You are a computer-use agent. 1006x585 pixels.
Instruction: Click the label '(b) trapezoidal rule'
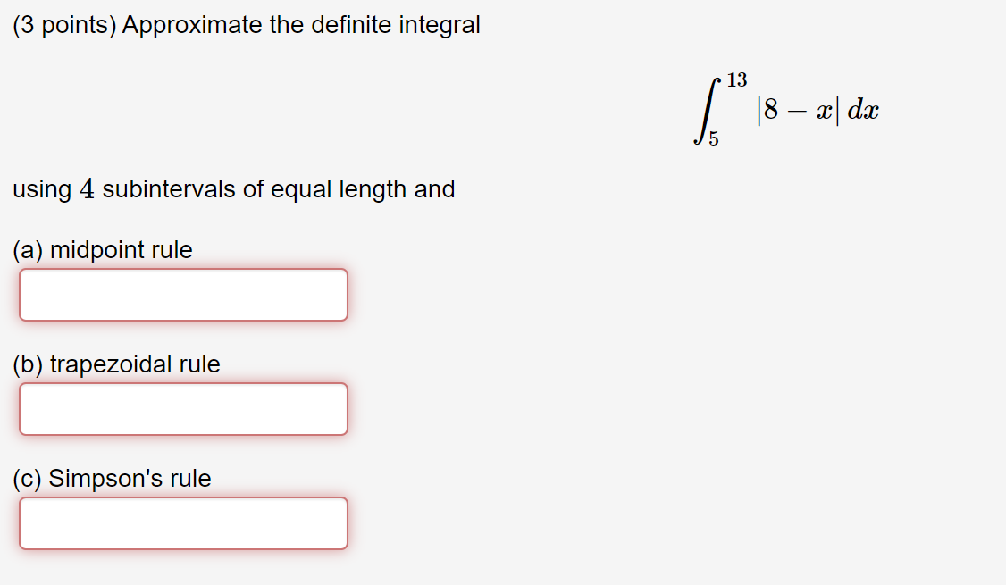[116, 364]
